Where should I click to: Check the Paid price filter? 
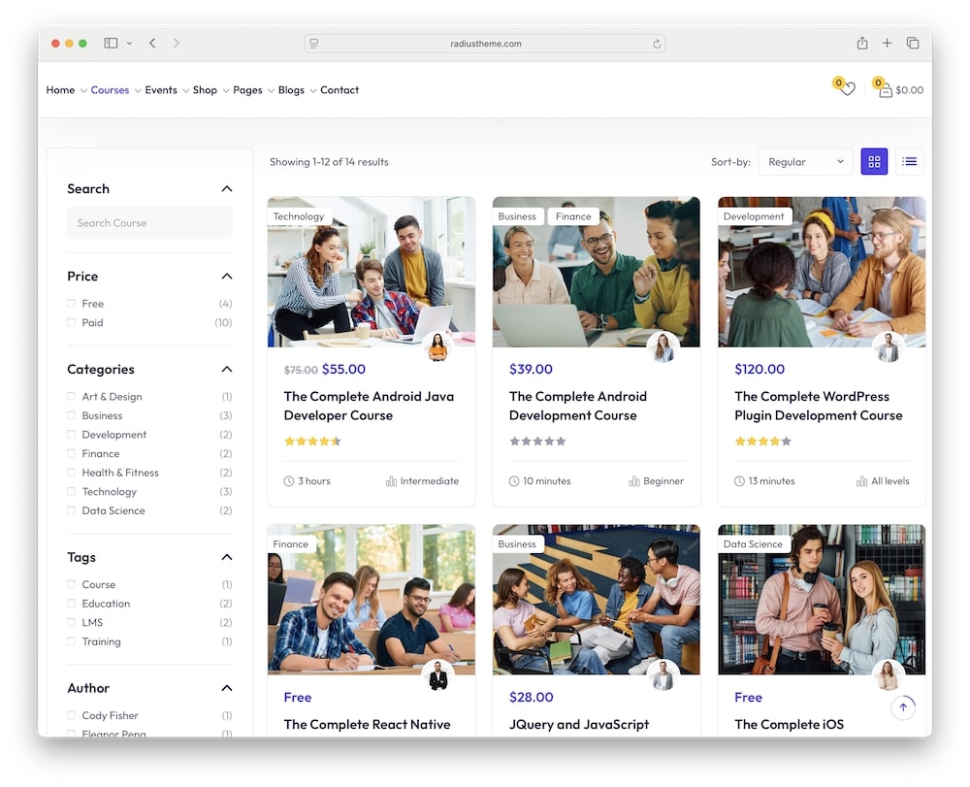[71, 322]
